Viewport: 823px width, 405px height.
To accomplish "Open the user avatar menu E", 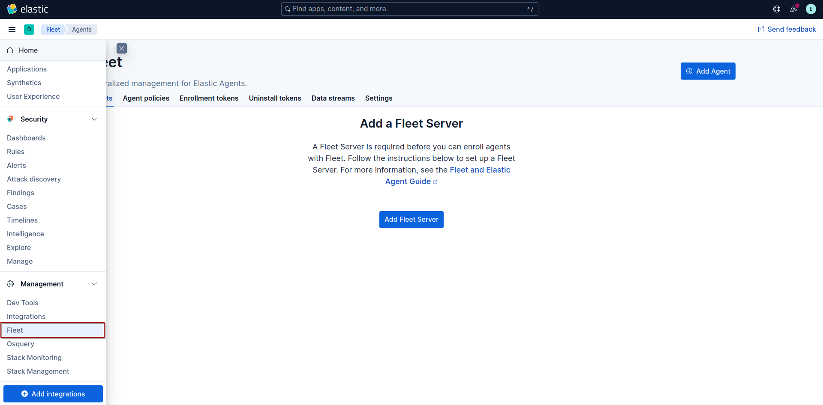I will [x=811, y=9].
